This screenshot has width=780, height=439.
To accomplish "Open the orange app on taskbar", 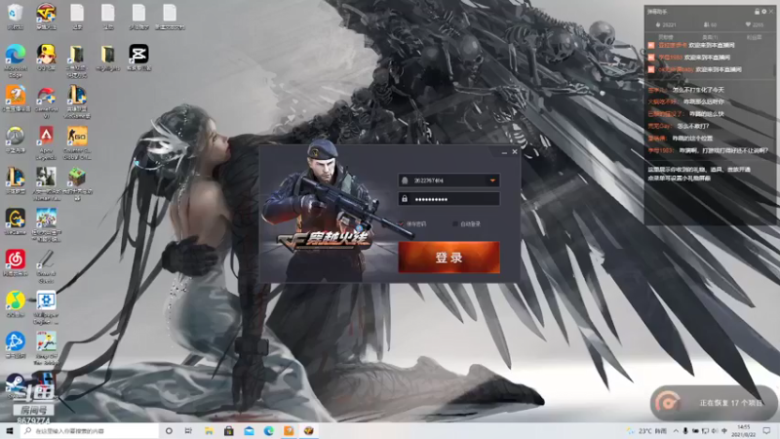I will (289, 430).
